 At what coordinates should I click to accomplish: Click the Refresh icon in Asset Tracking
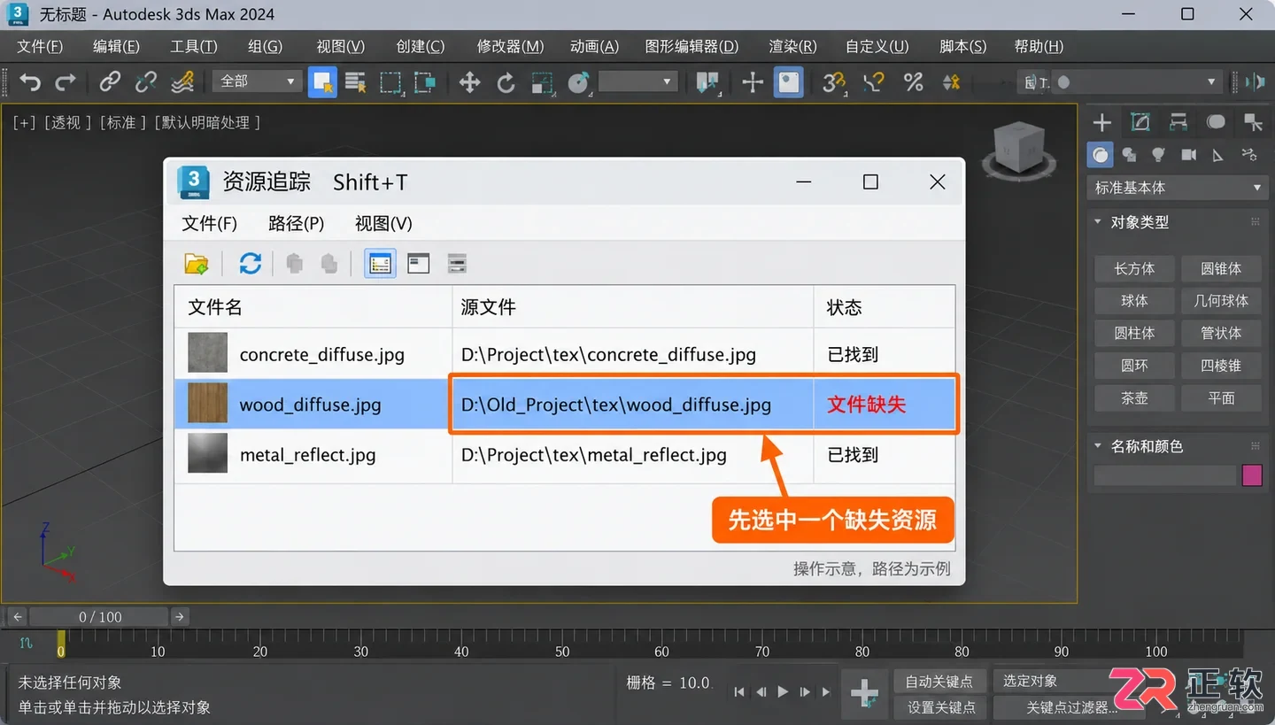[251, 263]
